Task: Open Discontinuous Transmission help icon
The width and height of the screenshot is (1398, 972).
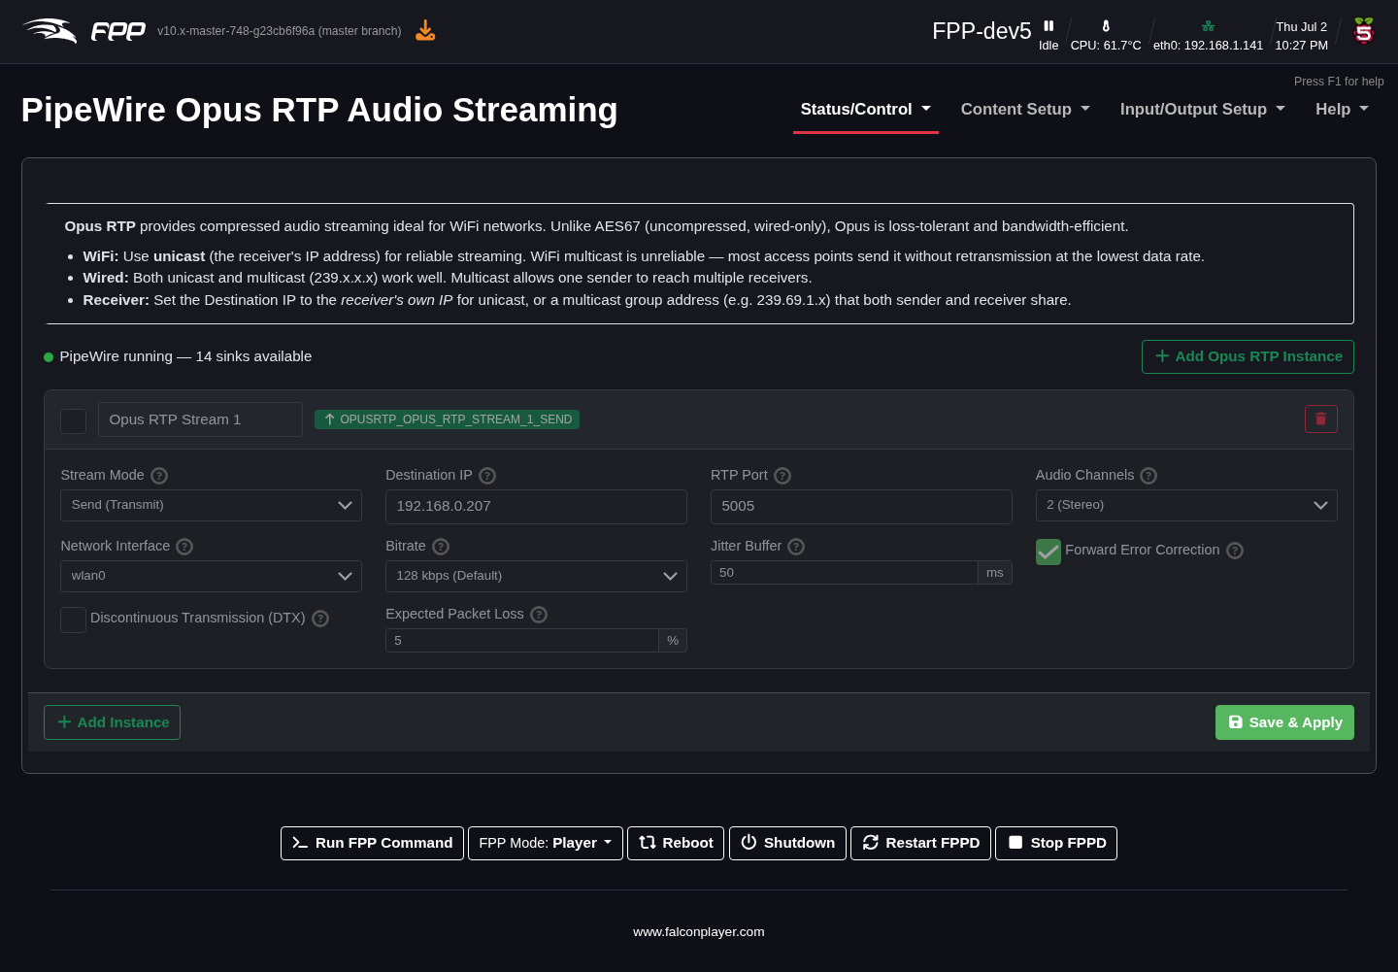Action: point(320,619)
